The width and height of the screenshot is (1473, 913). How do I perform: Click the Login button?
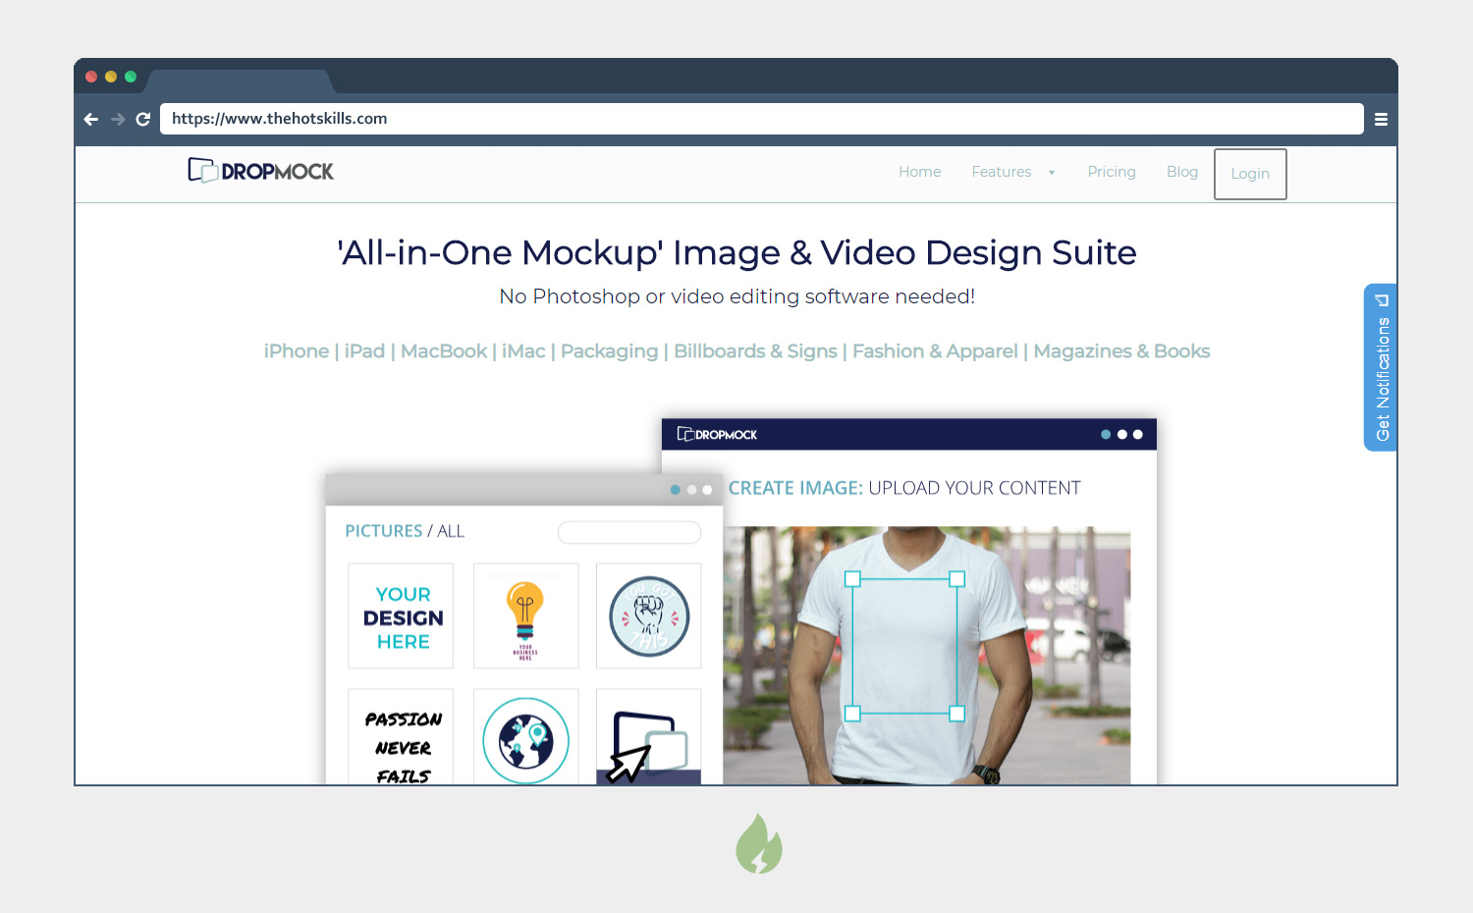click(x=1250, y=174)
